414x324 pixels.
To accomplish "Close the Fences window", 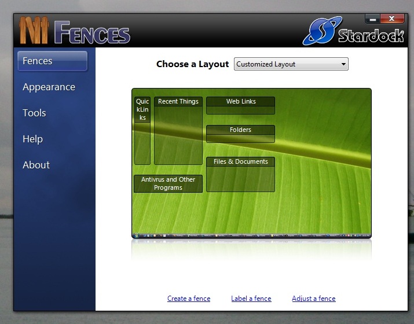I will coord(392,19).
